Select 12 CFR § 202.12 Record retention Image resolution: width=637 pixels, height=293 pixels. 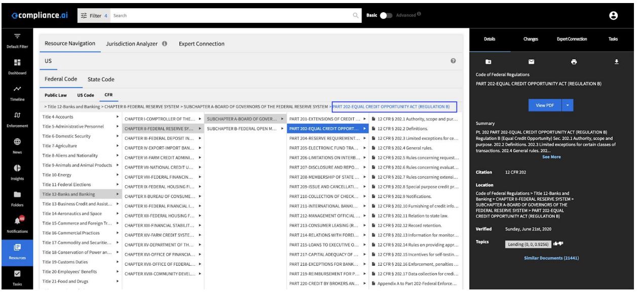[x=415, y=225]
